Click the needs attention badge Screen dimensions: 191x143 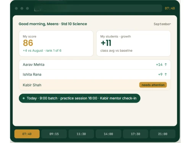tap(153, 85)
